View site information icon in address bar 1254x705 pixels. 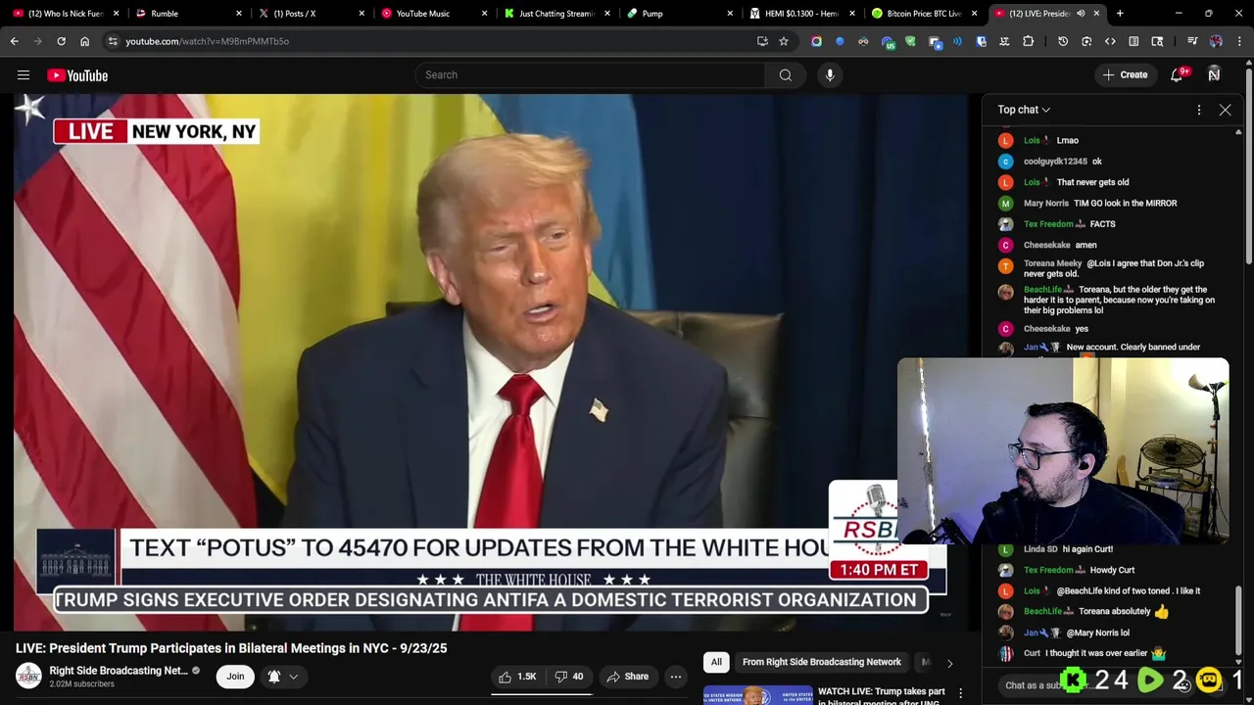113,41
